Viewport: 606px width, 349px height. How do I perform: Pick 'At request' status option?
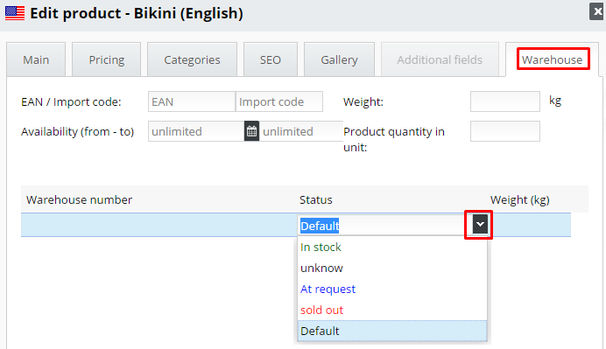[392, 289]
